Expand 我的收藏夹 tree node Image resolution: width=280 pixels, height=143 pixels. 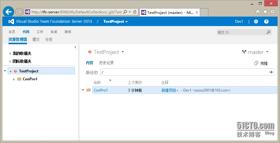10,54
